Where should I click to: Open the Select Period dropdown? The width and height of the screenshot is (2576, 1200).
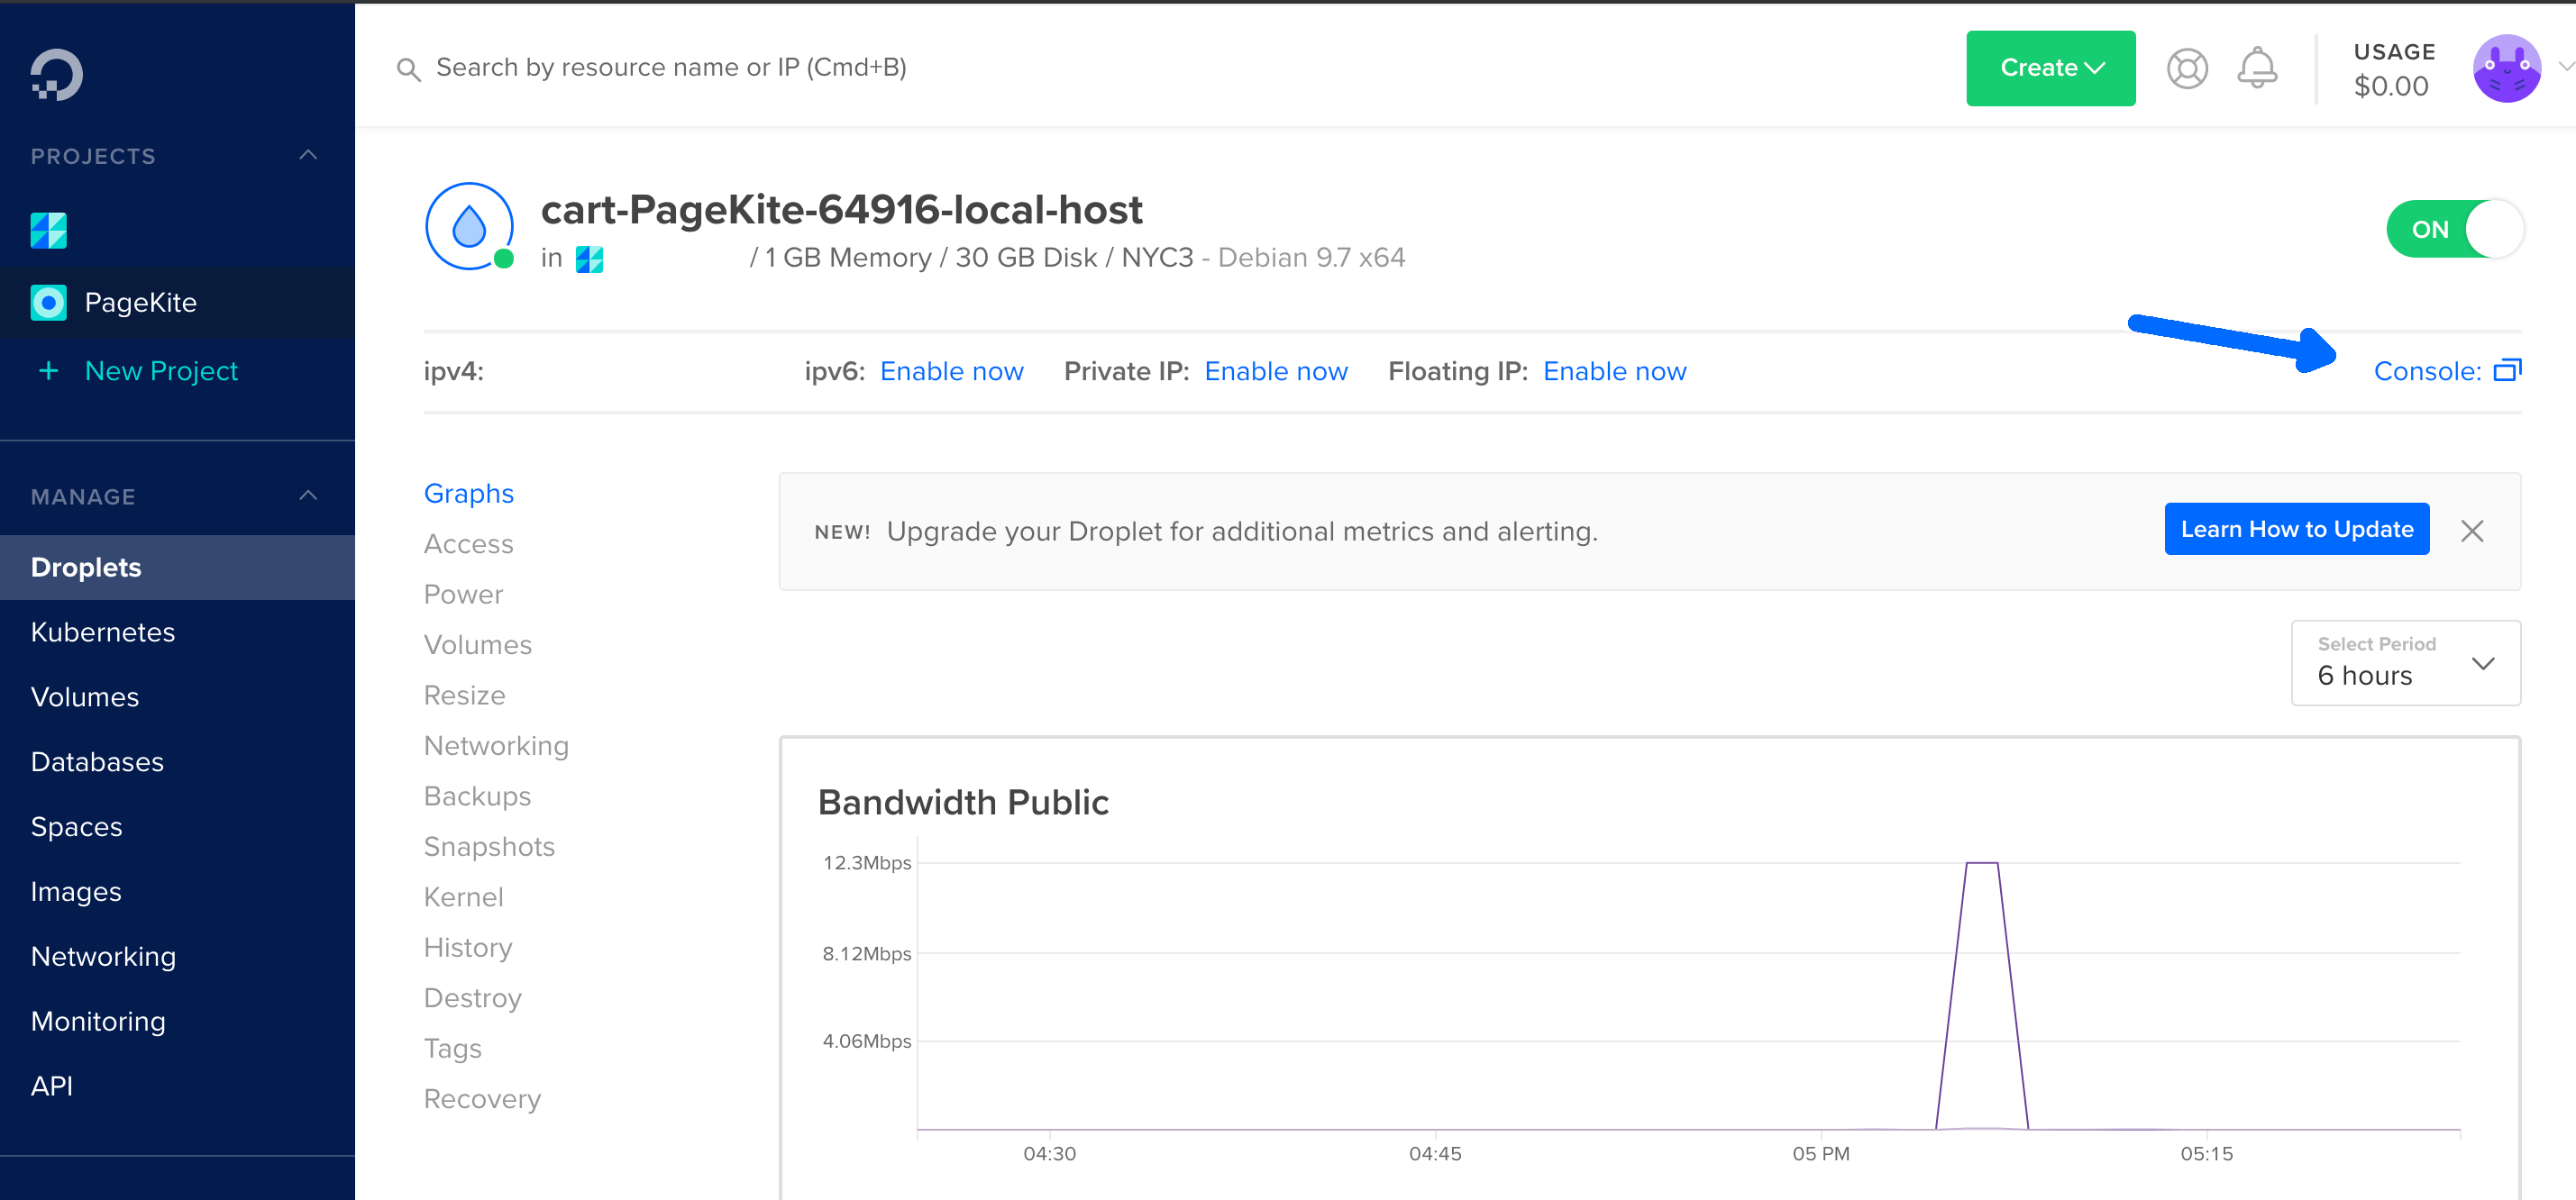[x=2405, y=663]
